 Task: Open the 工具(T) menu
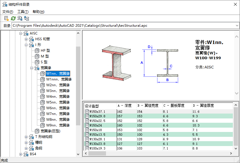coord(23,12)
